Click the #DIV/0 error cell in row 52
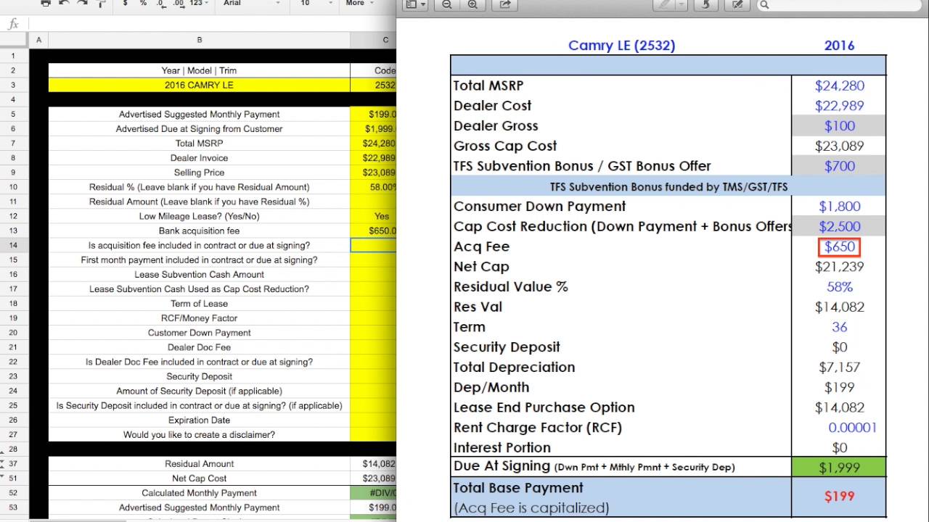This screenshot has width=929, height=522. [x=373, y=492]
